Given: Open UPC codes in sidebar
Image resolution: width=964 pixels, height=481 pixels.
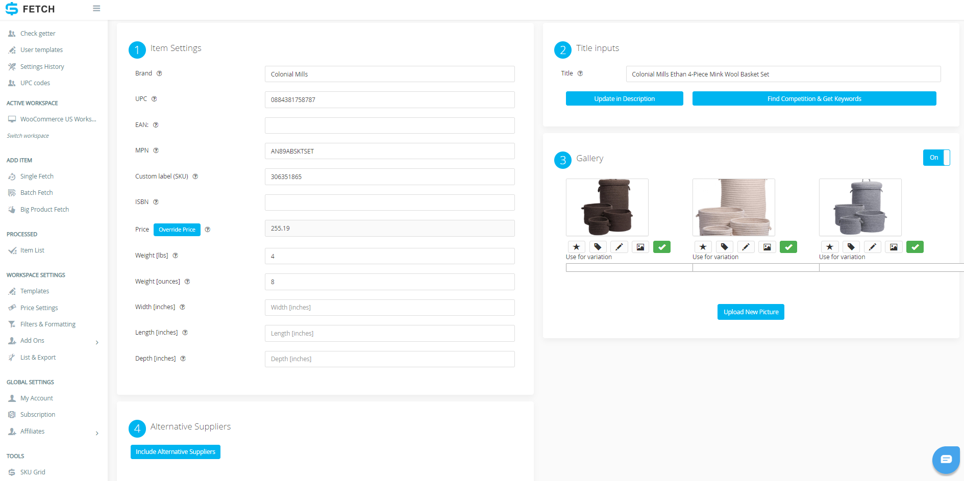Looking at the screenshot, I should pos(35,83).
